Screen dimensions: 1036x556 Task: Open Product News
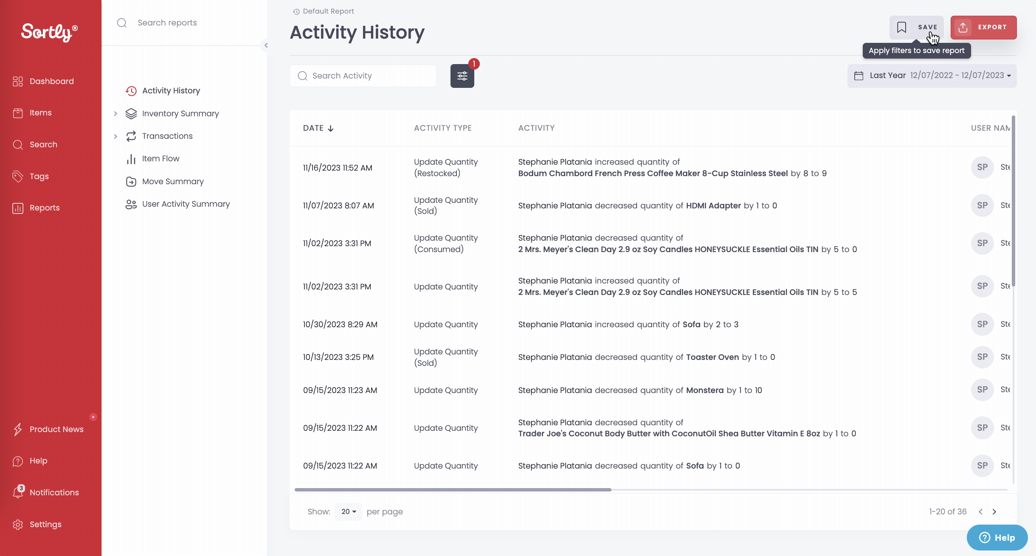tap(57, 429)
